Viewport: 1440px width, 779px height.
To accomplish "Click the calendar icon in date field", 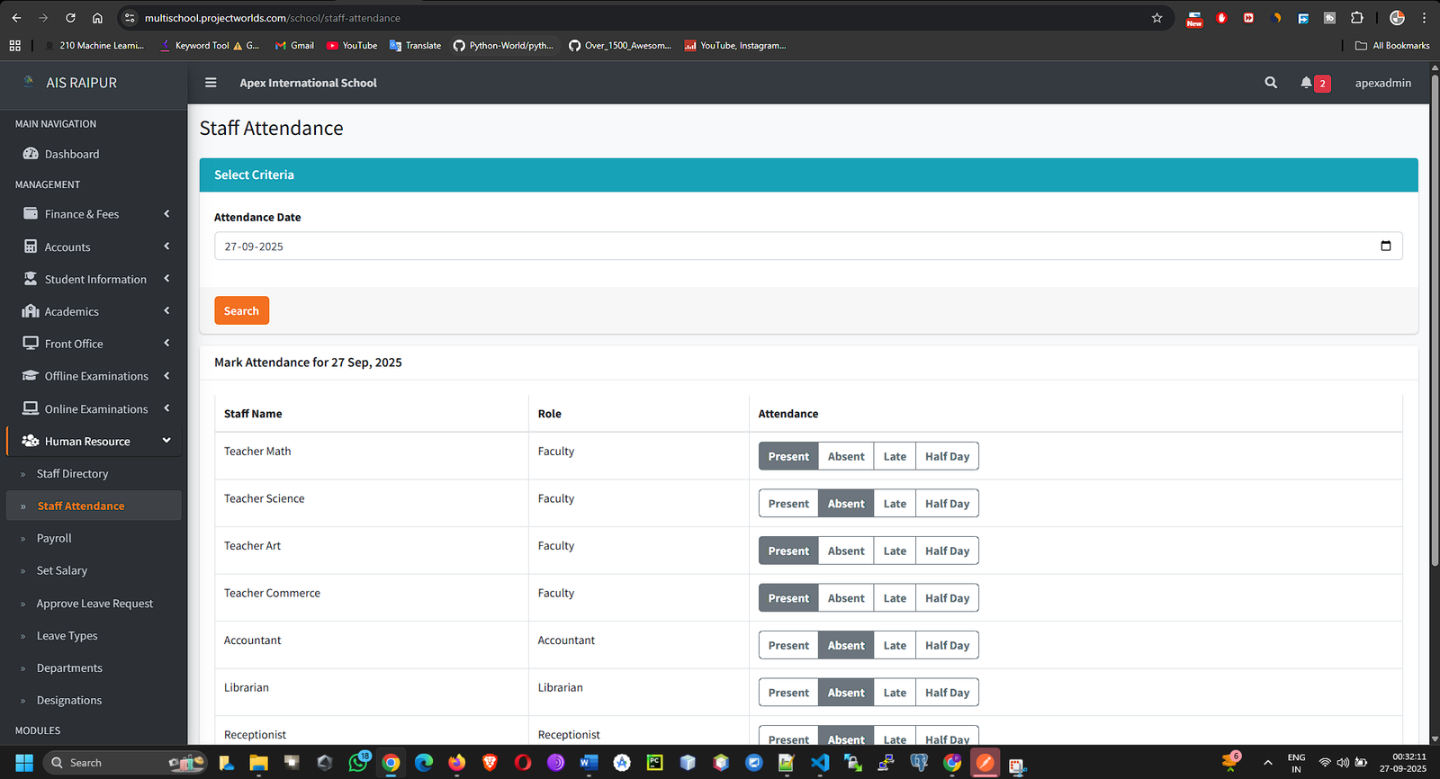I will point(1385,246).
